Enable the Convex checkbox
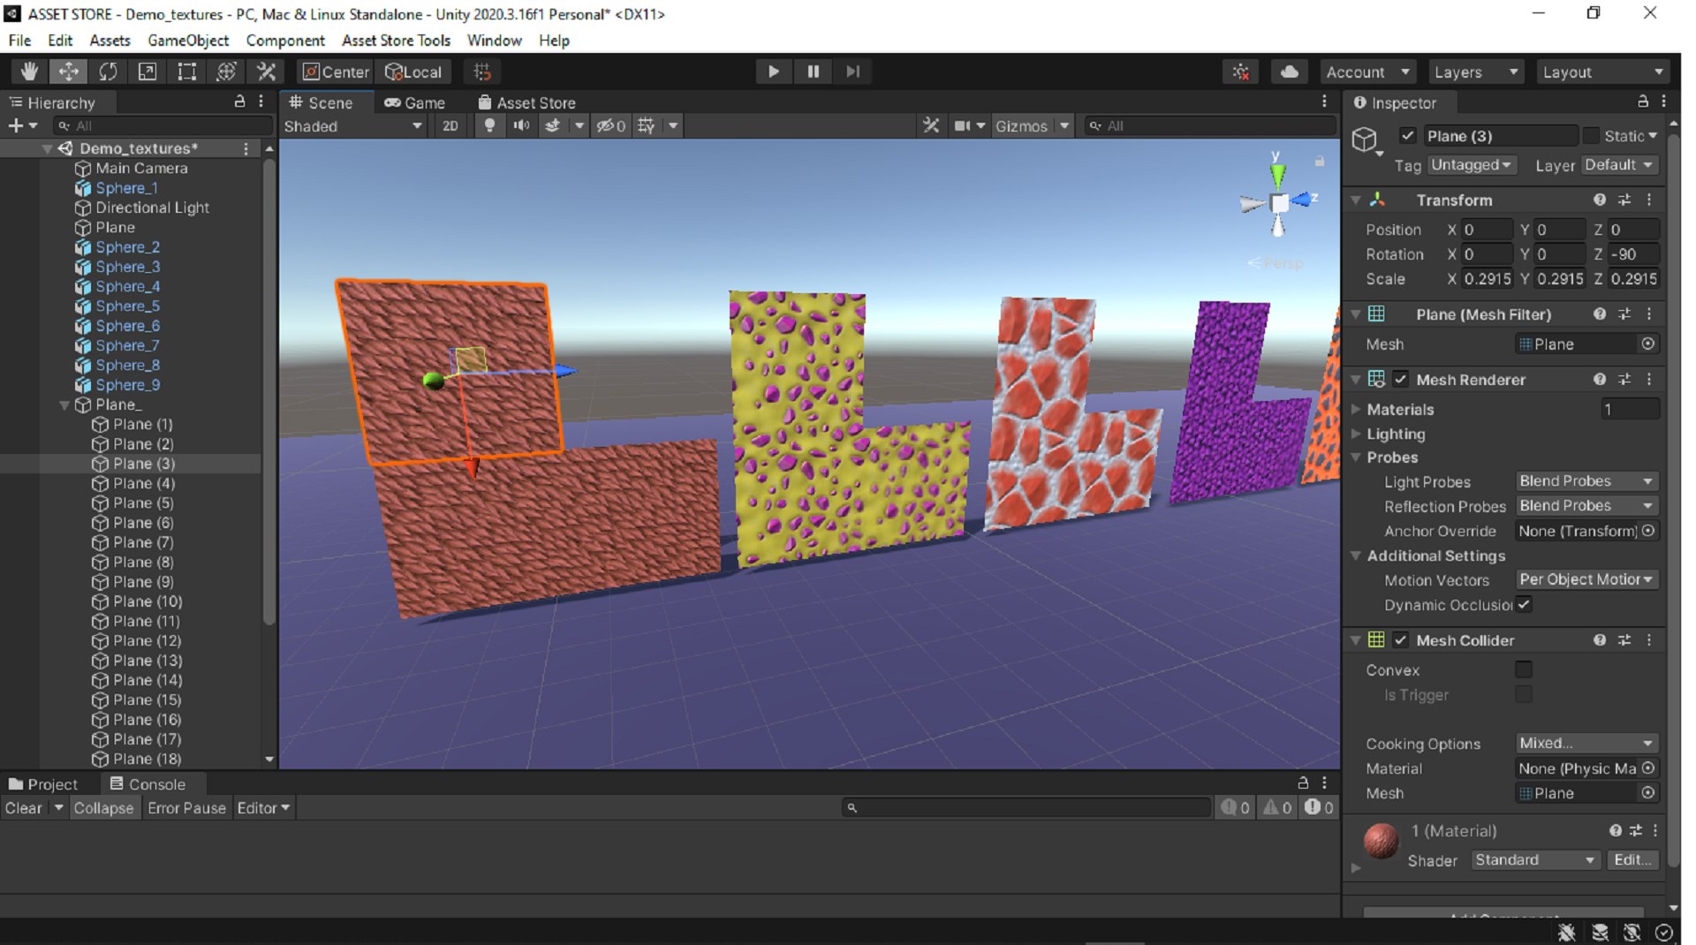Image resolution: width=1696 pixels, height=945 pixels. tap(1524, 669)
